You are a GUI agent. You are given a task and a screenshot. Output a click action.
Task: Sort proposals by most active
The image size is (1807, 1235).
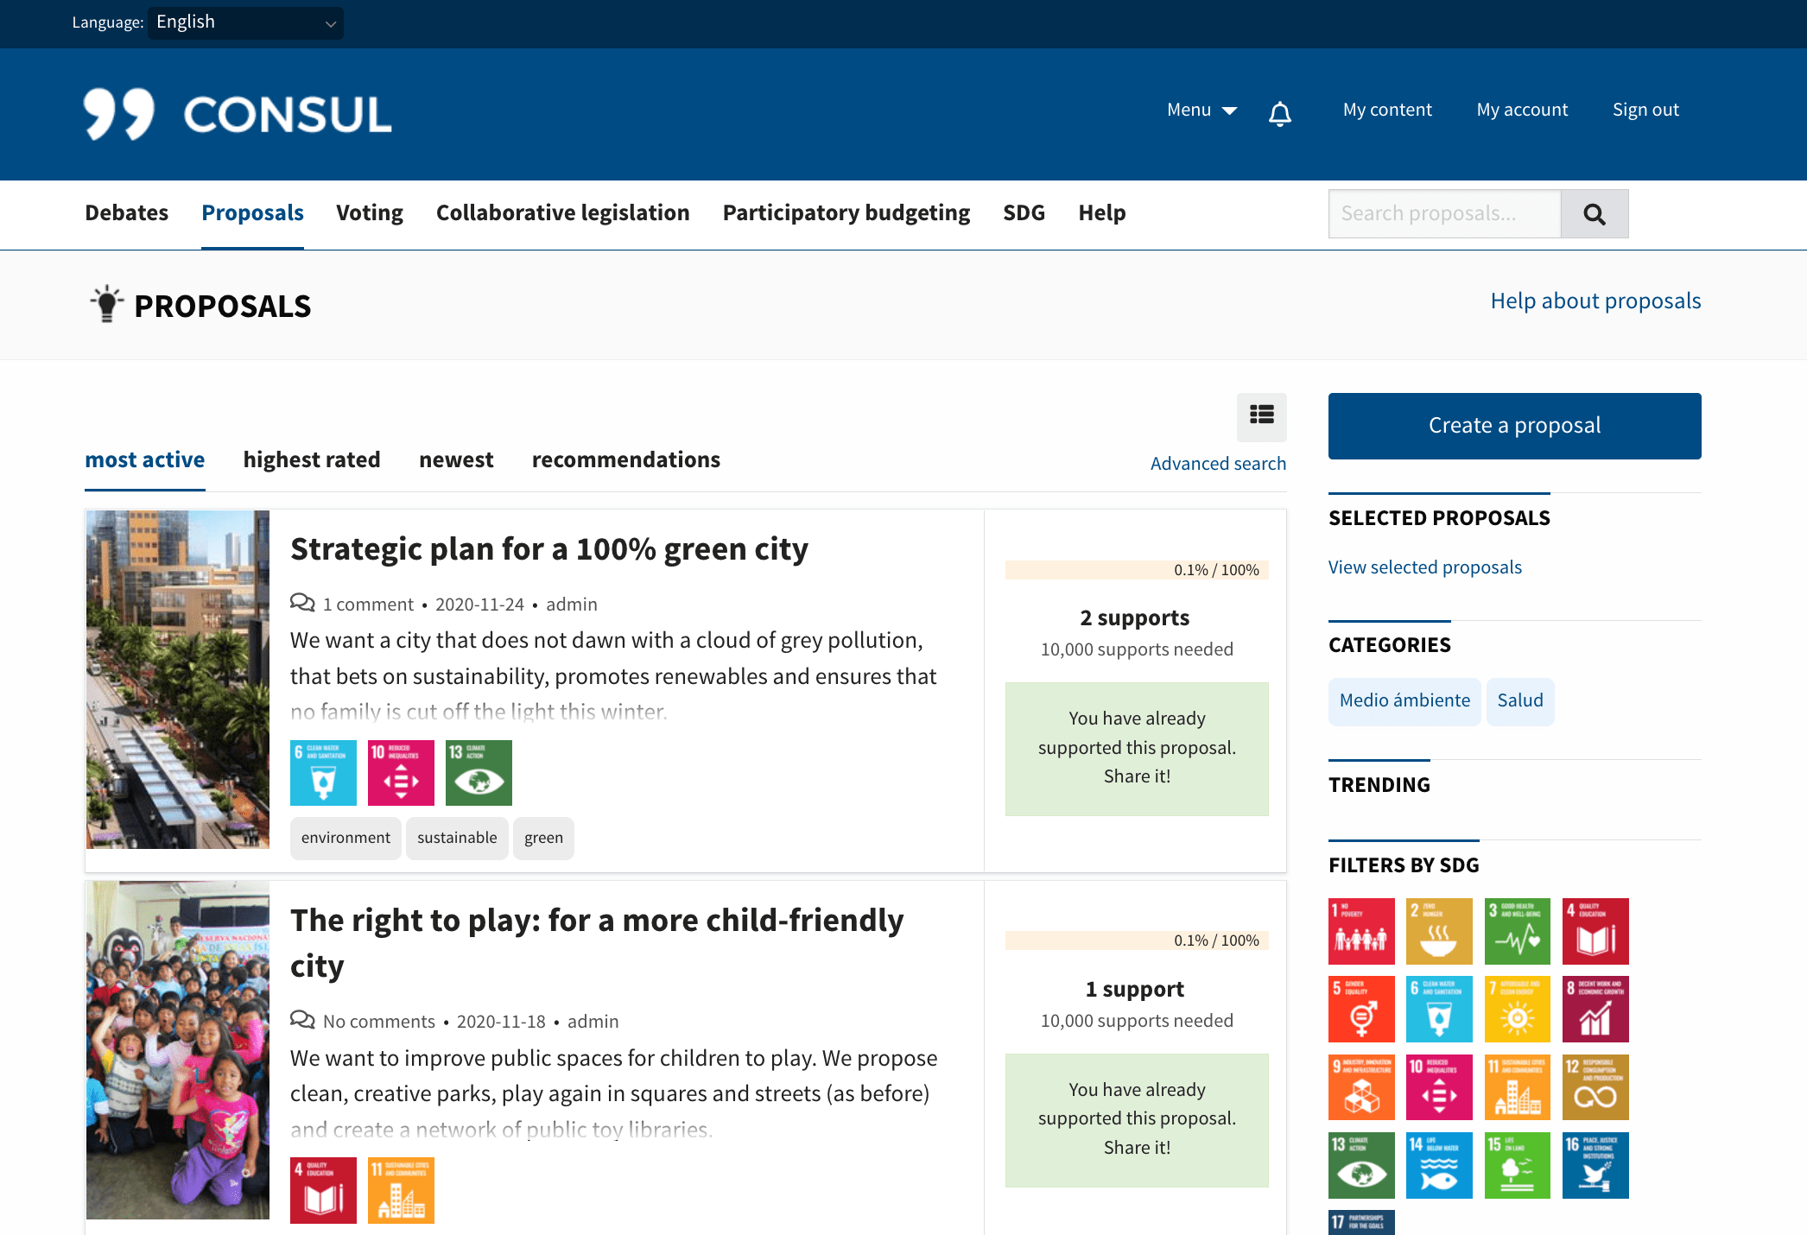point(145,459)
